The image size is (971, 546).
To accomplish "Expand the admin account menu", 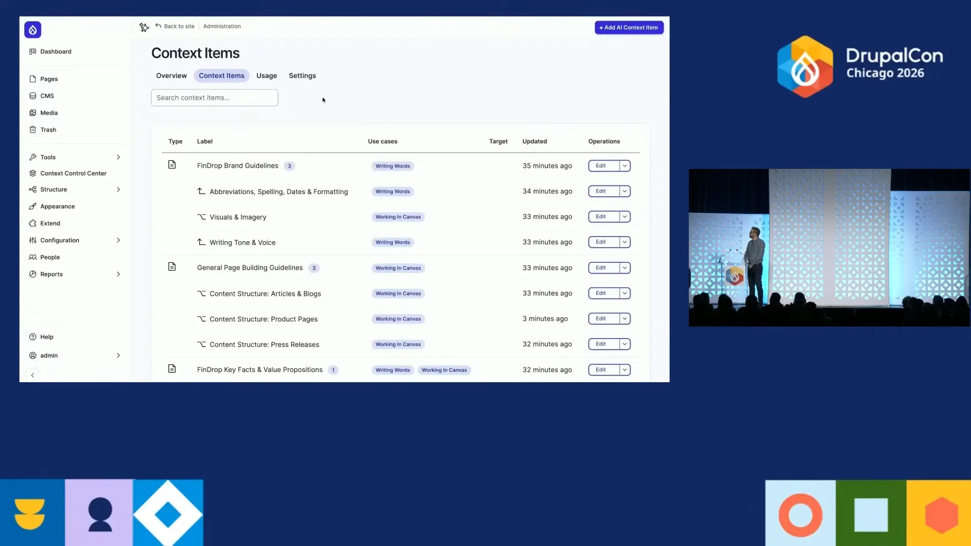I will pos(118,355).
